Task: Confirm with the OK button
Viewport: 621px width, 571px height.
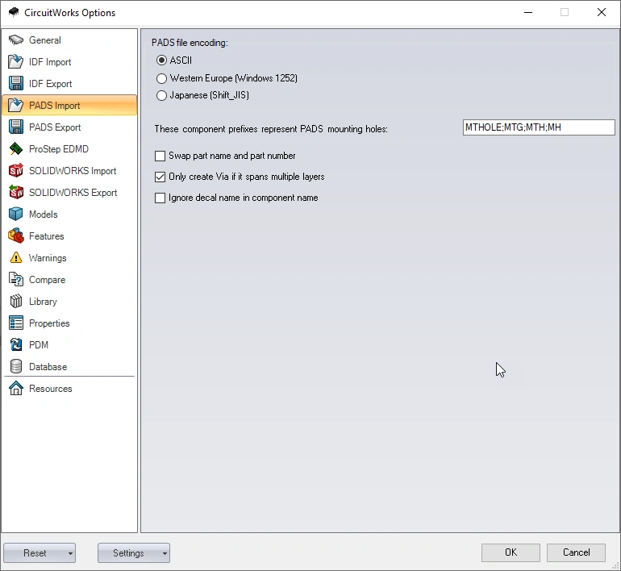Action: 511,552
